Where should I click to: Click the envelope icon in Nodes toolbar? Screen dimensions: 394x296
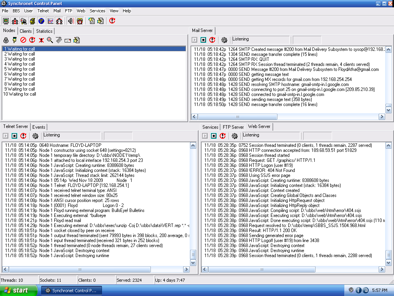point(68,40)
